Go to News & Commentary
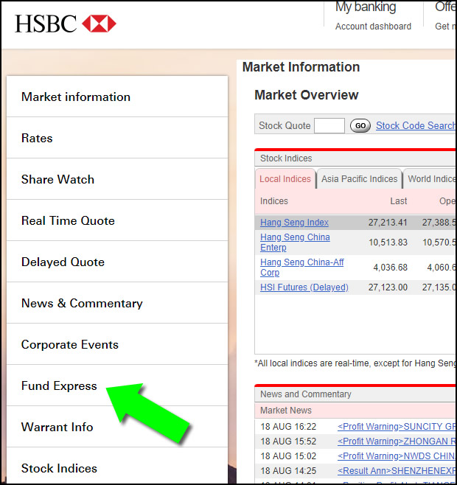Screen dimensions: 457x485 point(117,303)
